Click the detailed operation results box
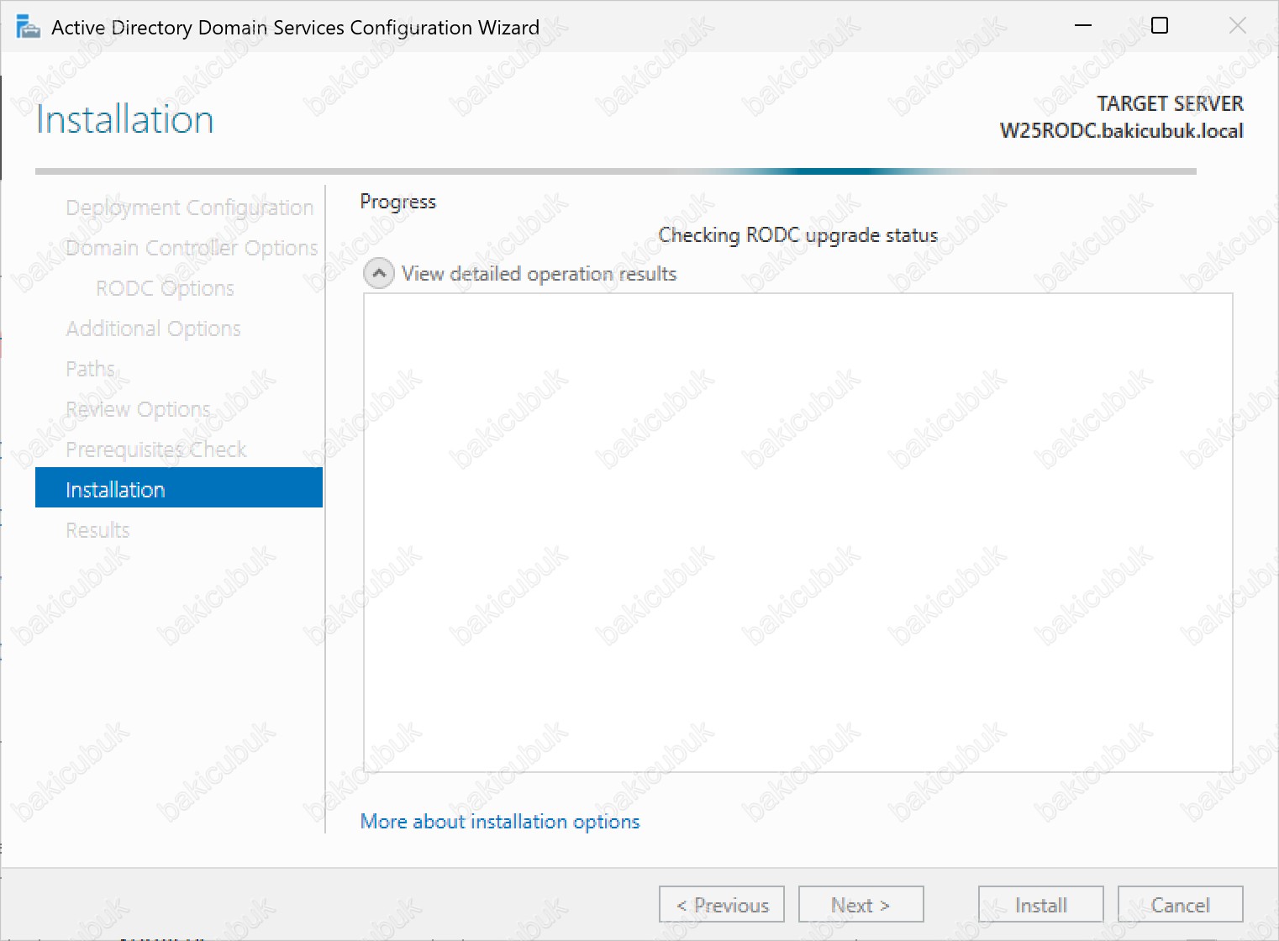Screen dimensions: 1279x941 798,533
